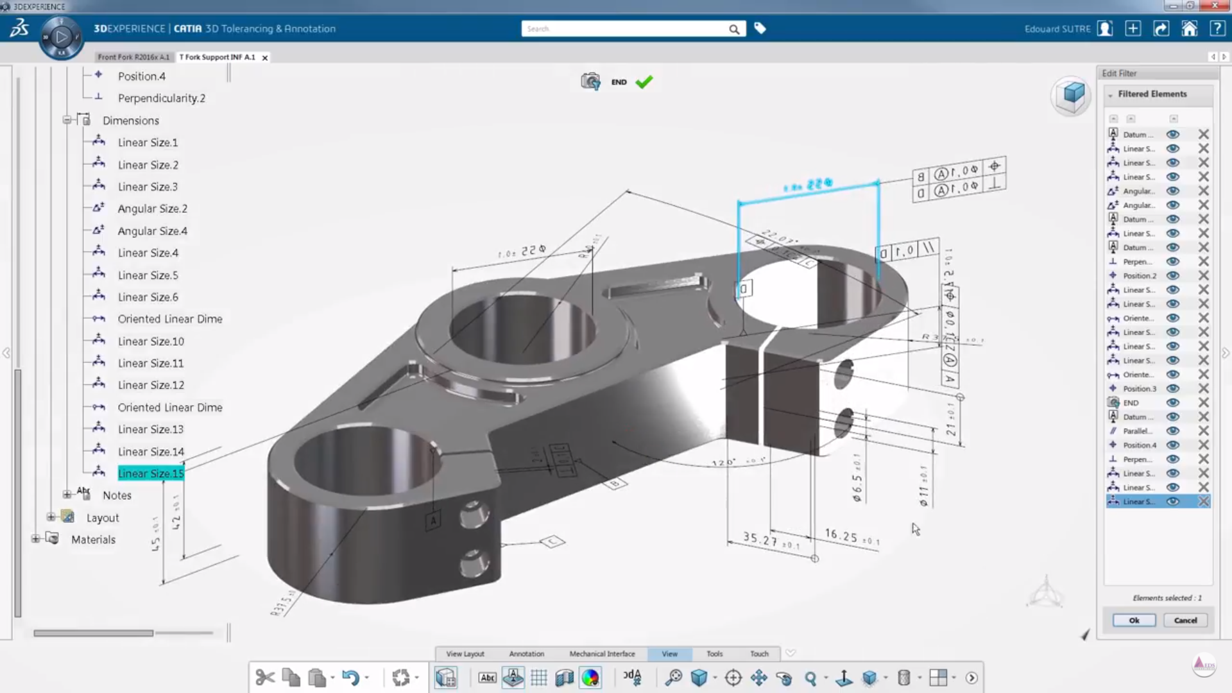Switch to the Touch tab
This screenshot has height=693, width=1232.
[x=759, y=654]
